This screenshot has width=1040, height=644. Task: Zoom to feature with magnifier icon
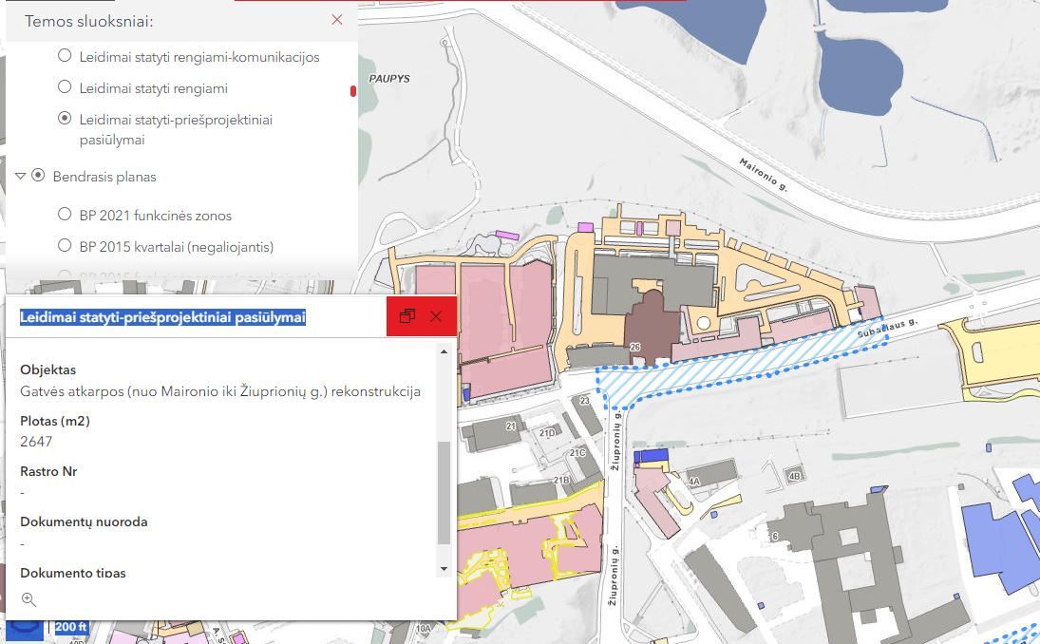click(x=28, y=599)
